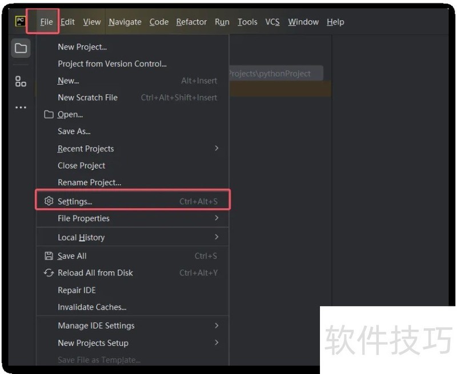457x374 pixels.
Task: Click the PyCharm logo icon
Action: coord(21,22)
